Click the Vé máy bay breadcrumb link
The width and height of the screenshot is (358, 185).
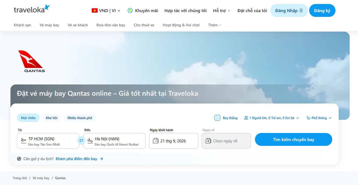tap(41, 178)
